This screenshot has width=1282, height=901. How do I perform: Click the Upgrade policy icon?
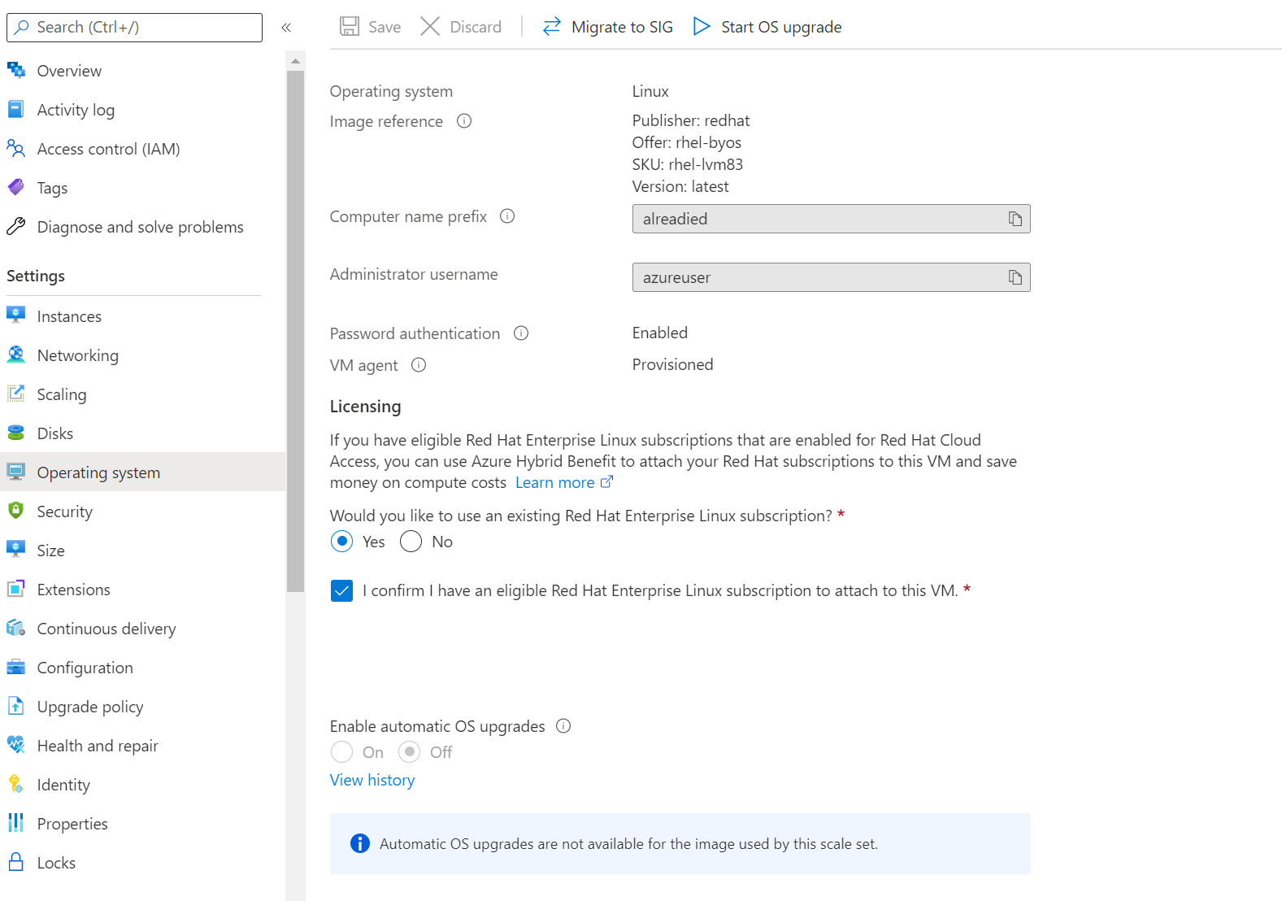click(x=16, y=707)
